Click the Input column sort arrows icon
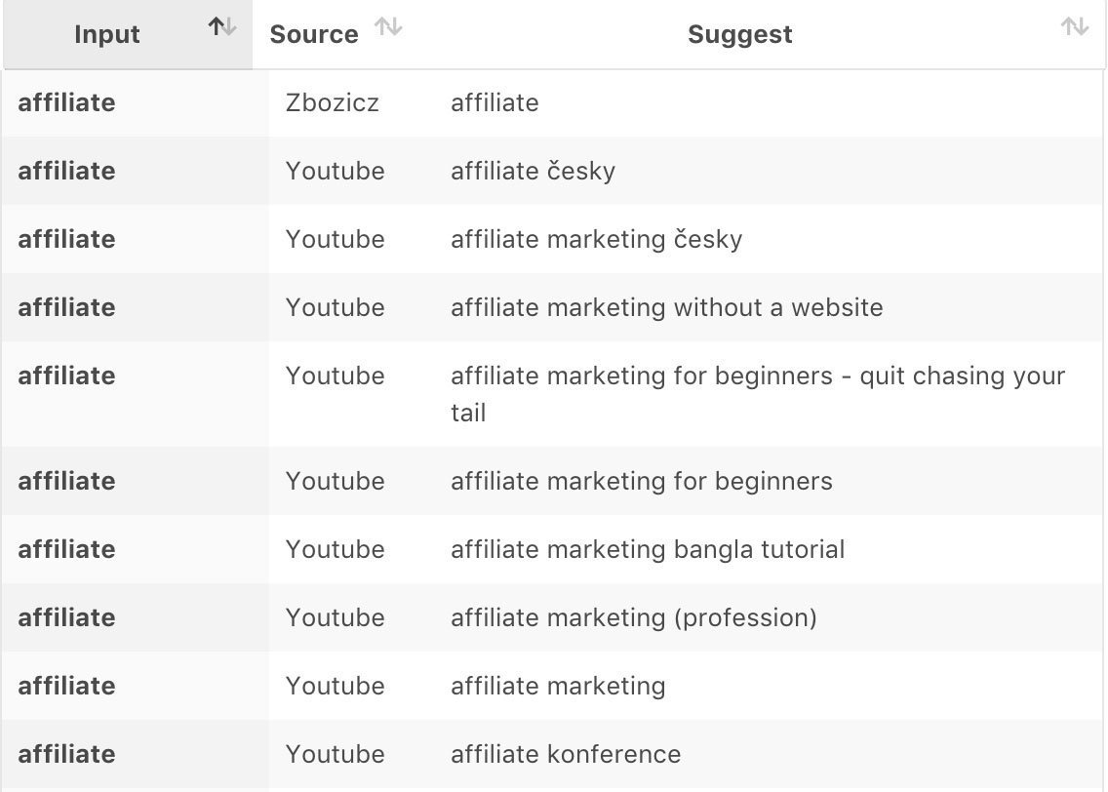The image size is (1108, 792). point(221,27)
